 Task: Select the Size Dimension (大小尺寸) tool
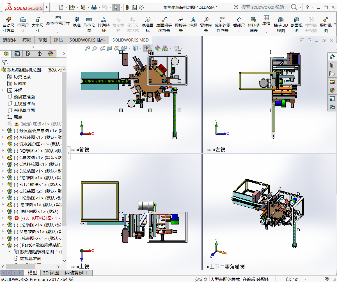pyautogui.click(x=37, y=25)
